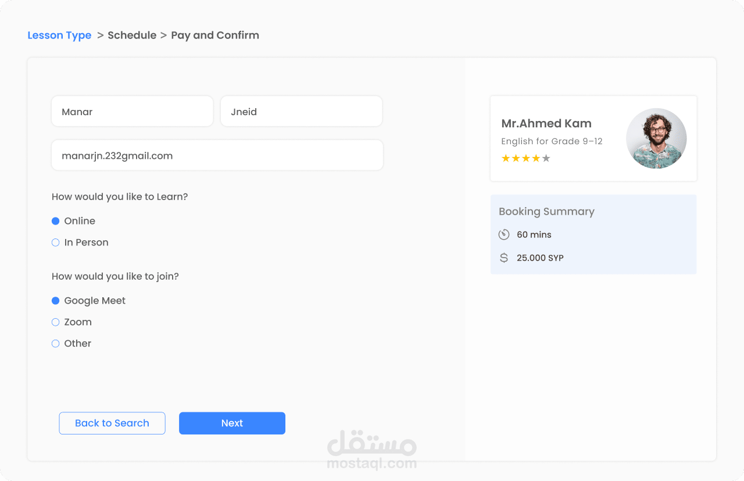The width and height of the screenshot is (744, 481).
Task: Select the Other join option
Action: click(x=56, y=344)
